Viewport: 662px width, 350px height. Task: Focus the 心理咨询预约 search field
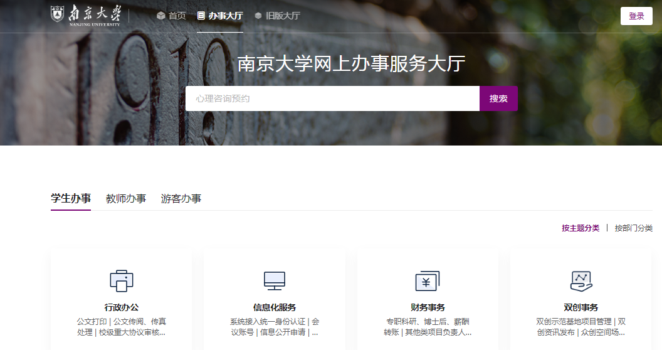pyautogui.click(x=332, y=98)
